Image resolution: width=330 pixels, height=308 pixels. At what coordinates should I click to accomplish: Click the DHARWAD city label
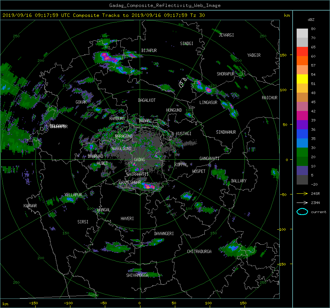[x=95, y=156]
